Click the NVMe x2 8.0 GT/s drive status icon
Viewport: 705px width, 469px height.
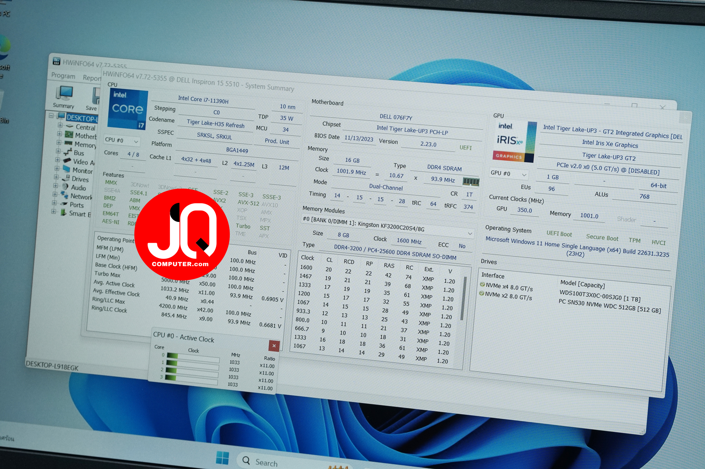(482, 293)
